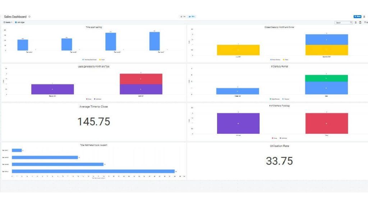Click the 33.75 value

pos(279,161)
